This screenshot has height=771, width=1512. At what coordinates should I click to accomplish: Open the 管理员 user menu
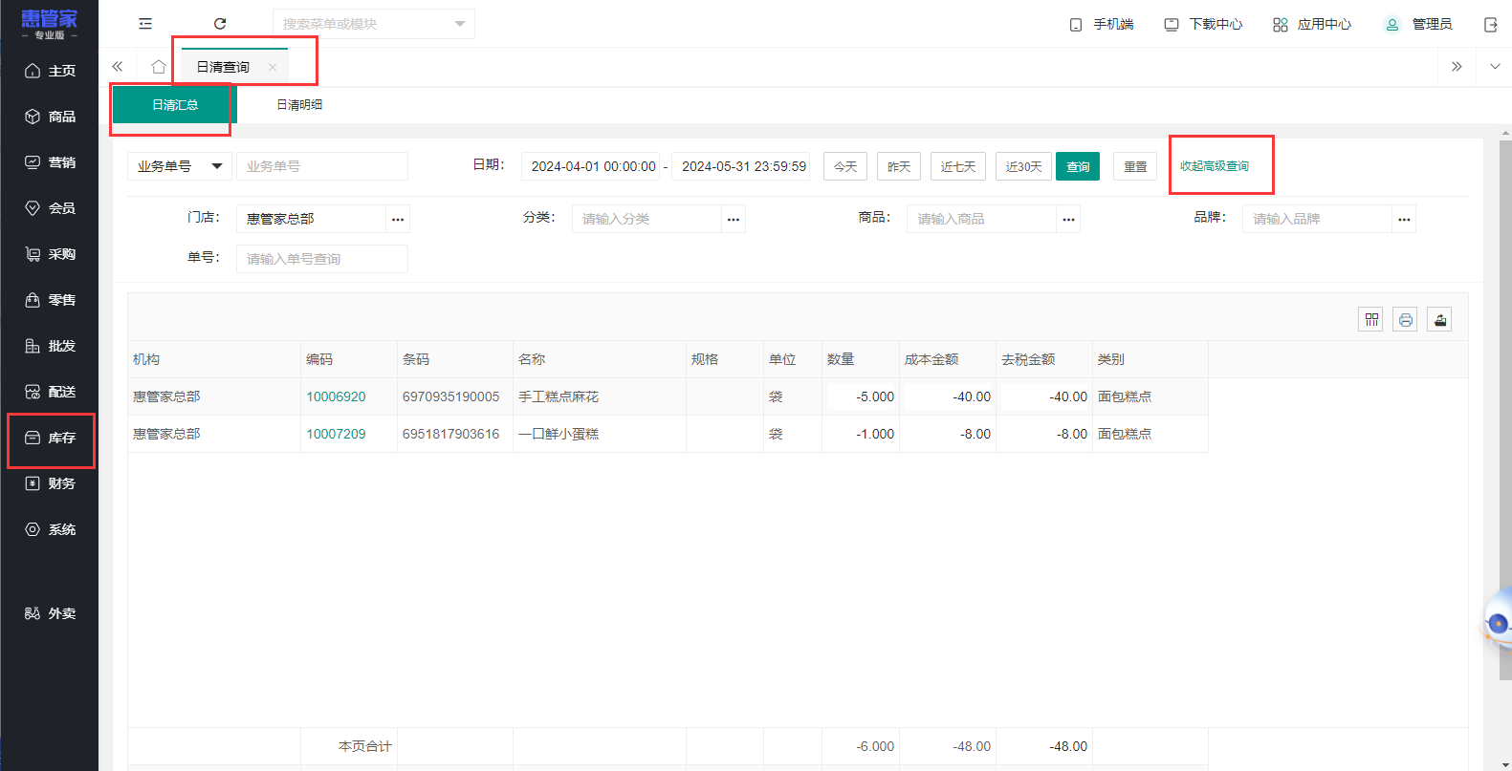click(x=1418, y=24)
